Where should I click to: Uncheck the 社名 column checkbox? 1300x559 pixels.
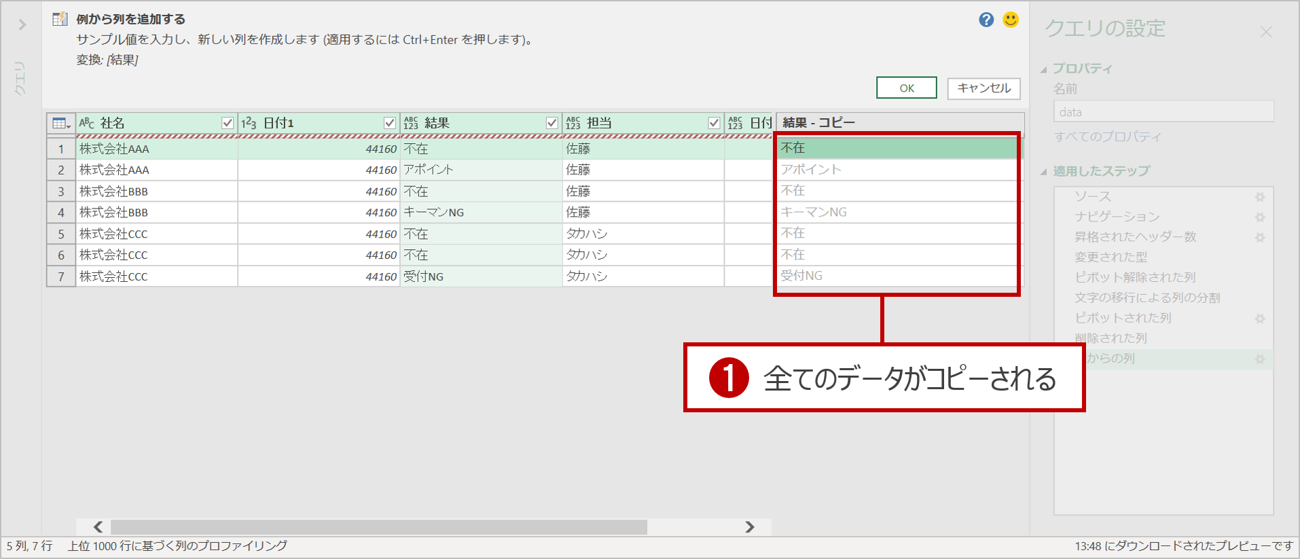(228, 123)
